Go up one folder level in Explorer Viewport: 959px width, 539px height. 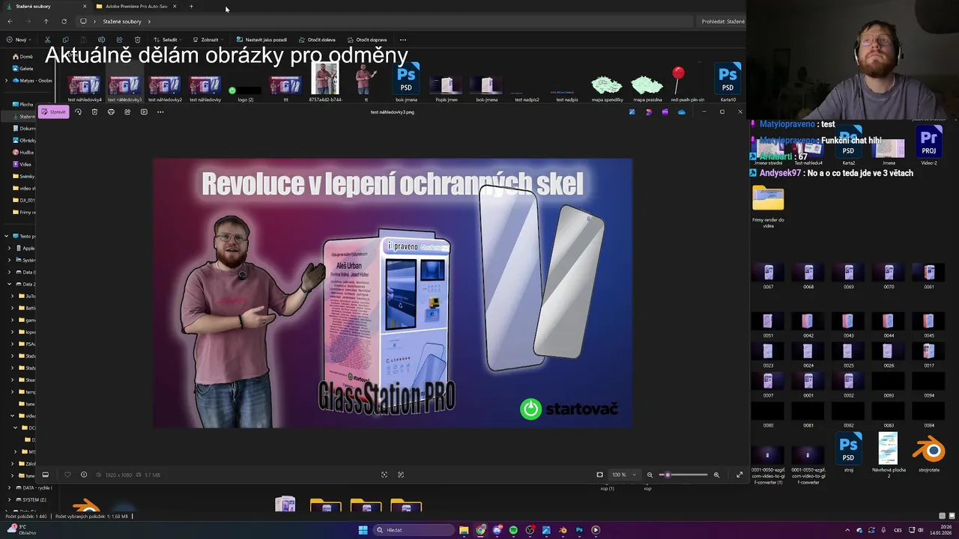(x=46, y=21)
